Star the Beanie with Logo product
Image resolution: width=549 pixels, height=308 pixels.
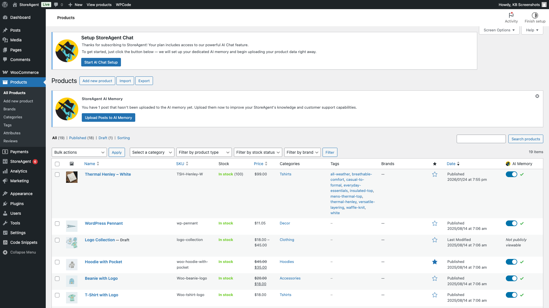pos(435,278)
